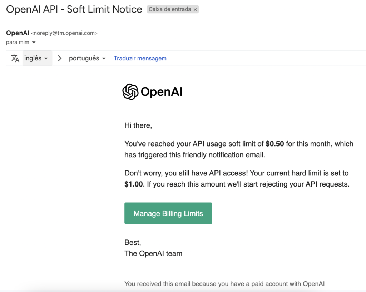Click the bold $0.50 soft limit amount
The width and height of the screenshot is (366, 292).
(x=275, y=144)
